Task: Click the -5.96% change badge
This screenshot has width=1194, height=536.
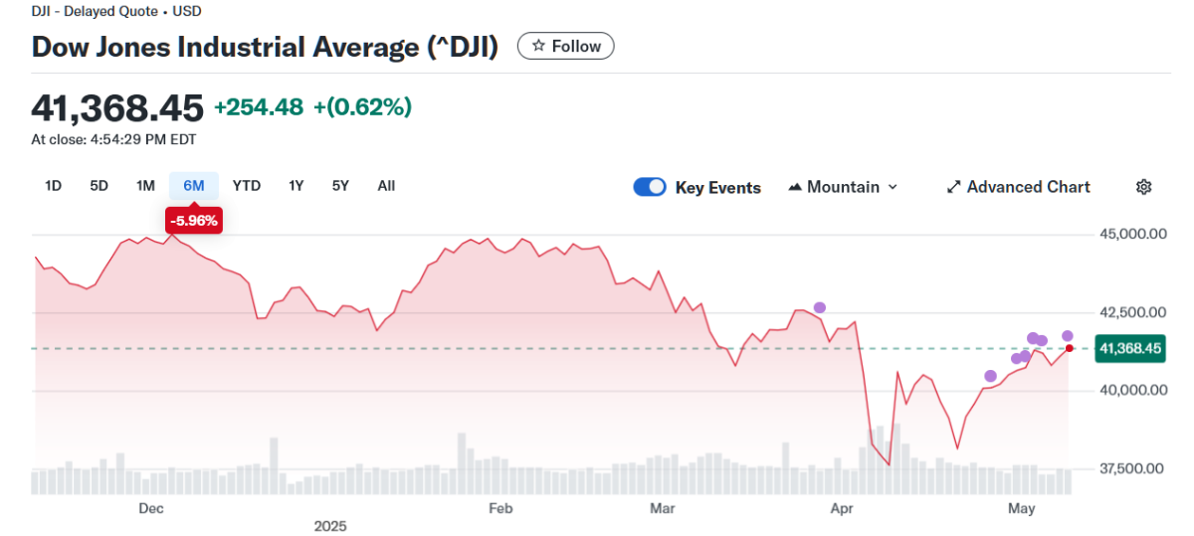Action: pos(194,221)
